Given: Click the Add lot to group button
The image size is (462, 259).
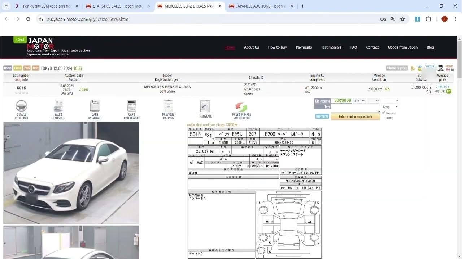Looking at the screenshot, I should pos(397,68).
